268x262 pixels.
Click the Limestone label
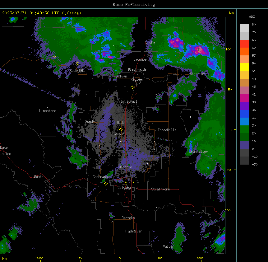(x=48, y=111)
